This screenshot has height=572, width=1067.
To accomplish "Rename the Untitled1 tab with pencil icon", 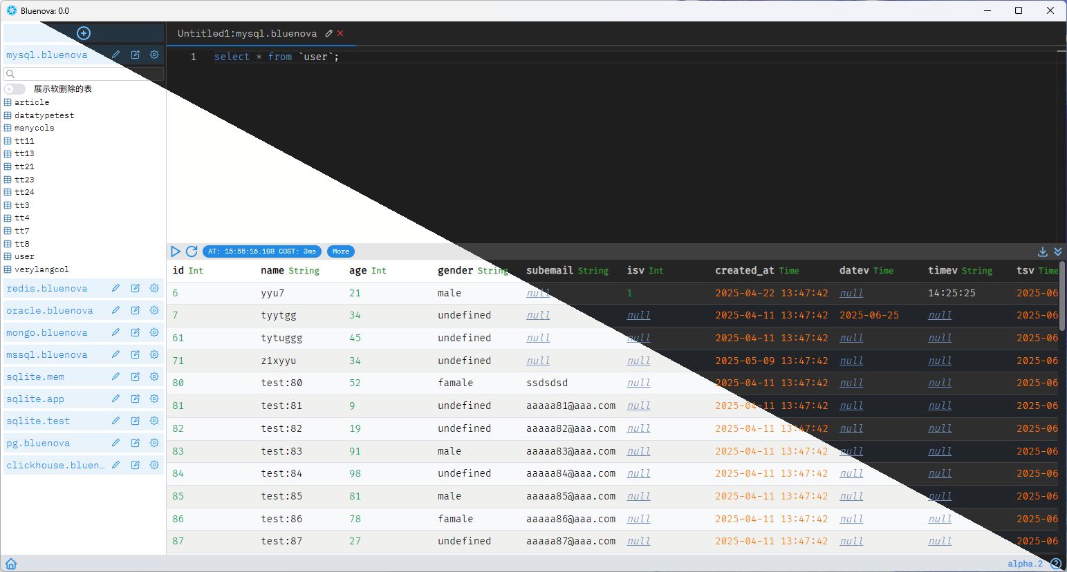I will tap(329, 33).
